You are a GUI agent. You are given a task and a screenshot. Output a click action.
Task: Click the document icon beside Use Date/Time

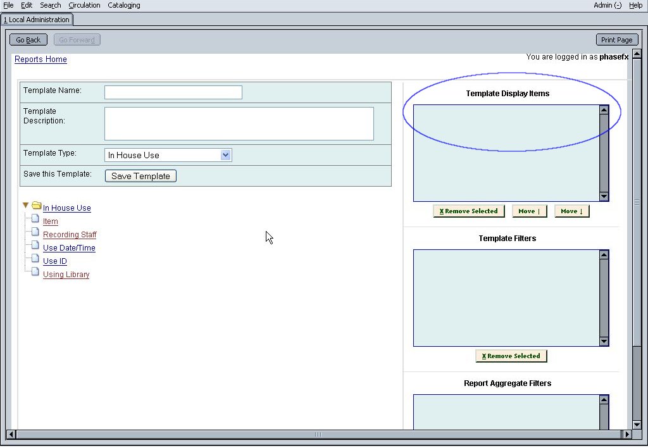click(35, 246)
